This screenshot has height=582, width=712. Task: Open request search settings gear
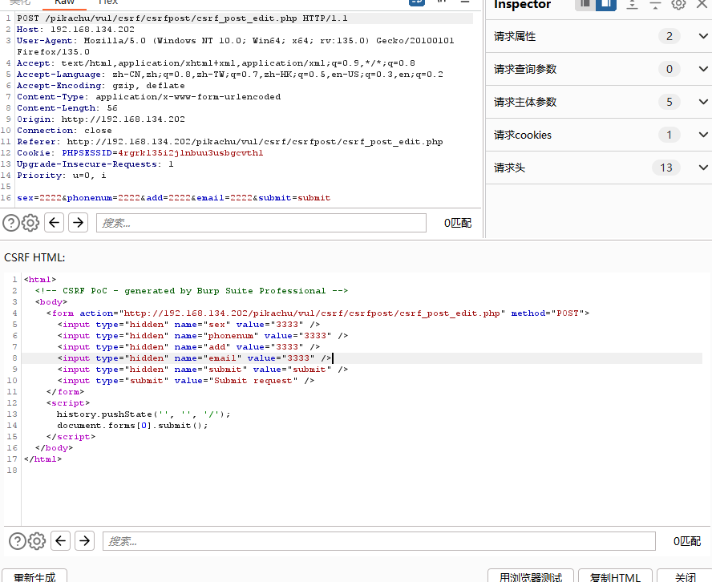30,223
